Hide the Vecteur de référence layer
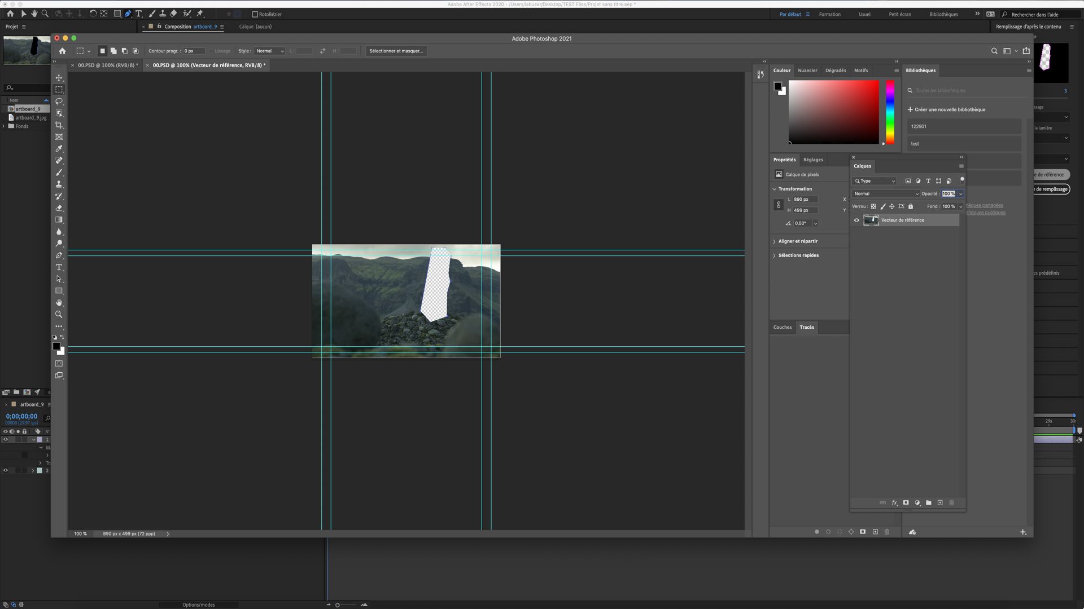This screenshot has width=1084, height=609. point(856,220)
